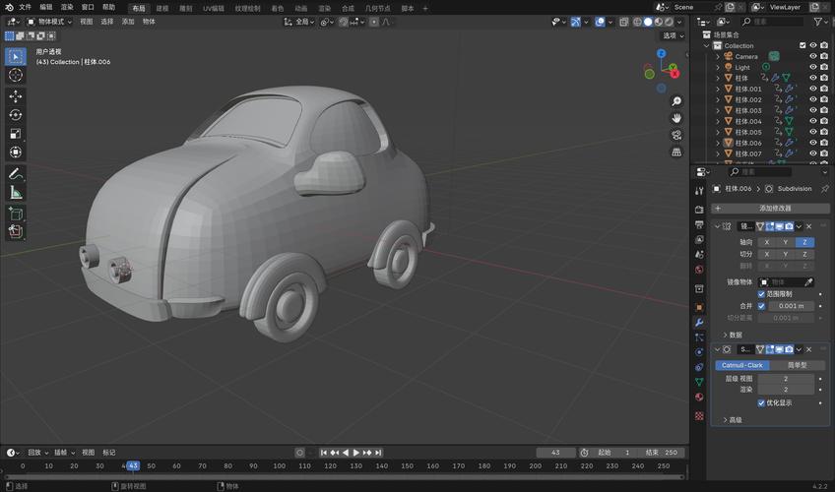Select the Measure tool
The width and height of the screenshot is (835, 492).
16,192
